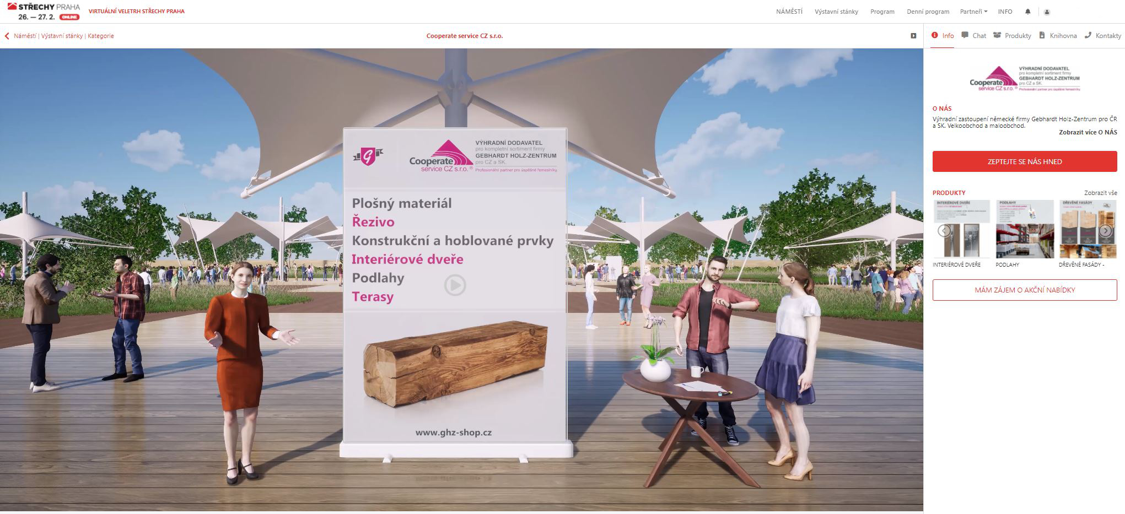
Task: Switch to the Produkty tab
Action: click(x=1012, y=36)
